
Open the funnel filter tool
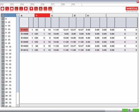31,9
